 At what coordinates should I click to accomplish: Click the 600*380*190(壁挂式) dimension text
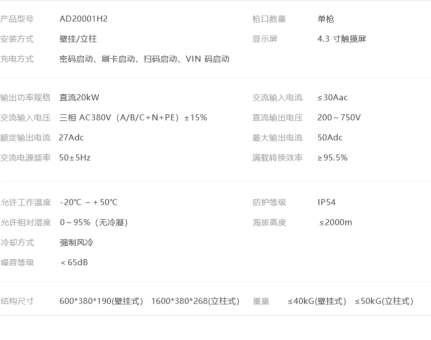pyautogui.click(x=101, y=301)
